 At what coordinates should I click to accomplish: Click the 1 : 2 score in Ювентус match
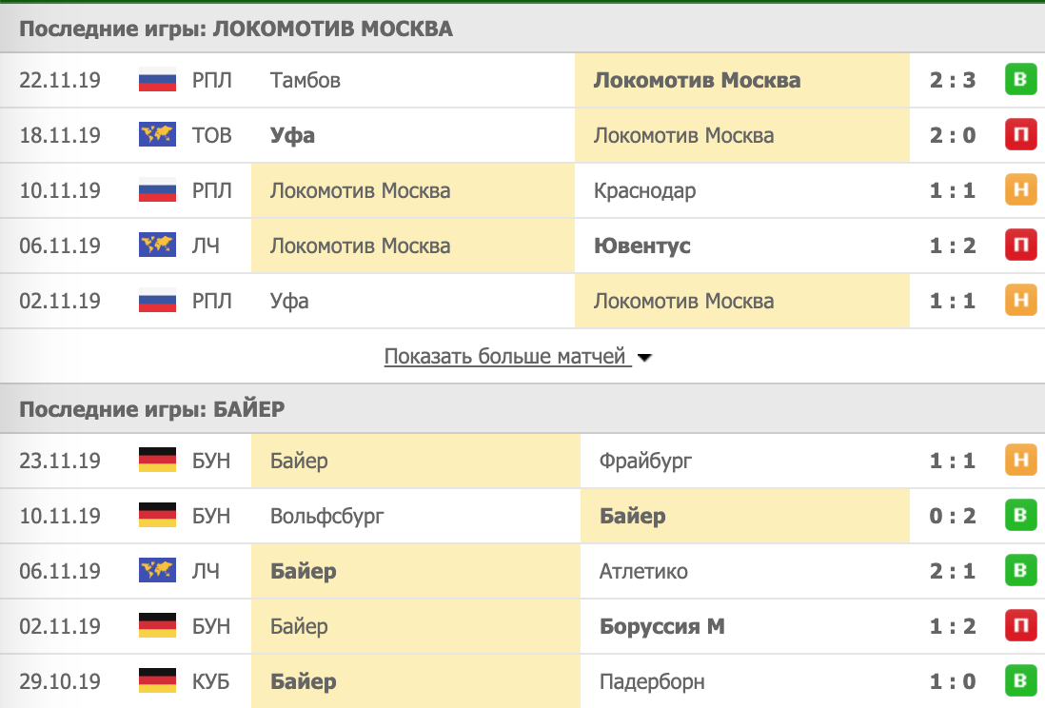pos(953,246)
